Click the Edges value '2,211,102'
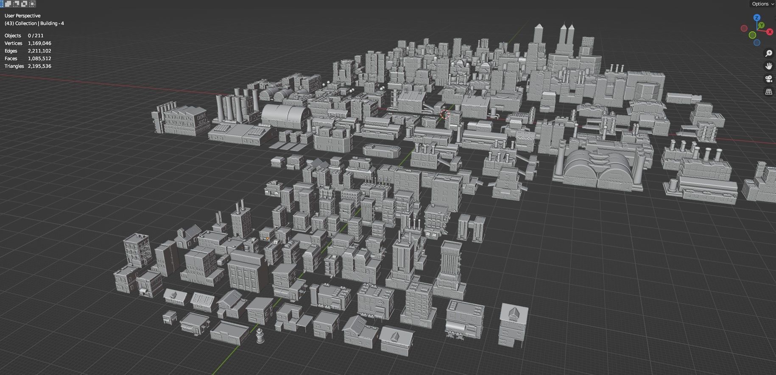 pyautogui.click(x=39, y=51)
